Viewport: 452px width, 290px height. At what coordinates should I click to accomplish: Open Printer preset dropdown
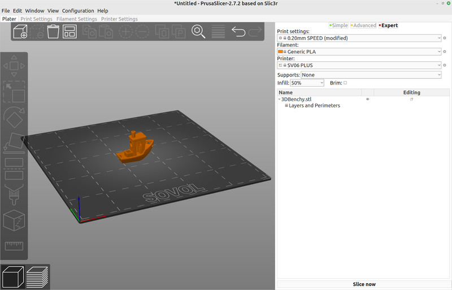click(x=359, y=65)
